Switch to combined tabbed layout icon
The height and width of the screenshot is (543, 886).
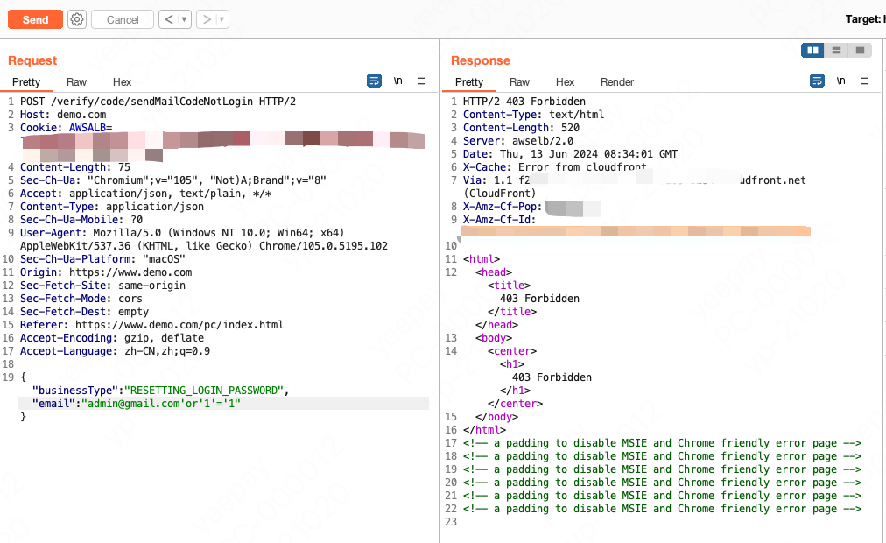(860, 51)
